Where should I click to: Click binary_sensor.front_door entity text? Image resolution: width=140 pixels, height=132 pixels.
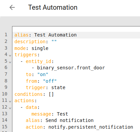pos(71,68)
